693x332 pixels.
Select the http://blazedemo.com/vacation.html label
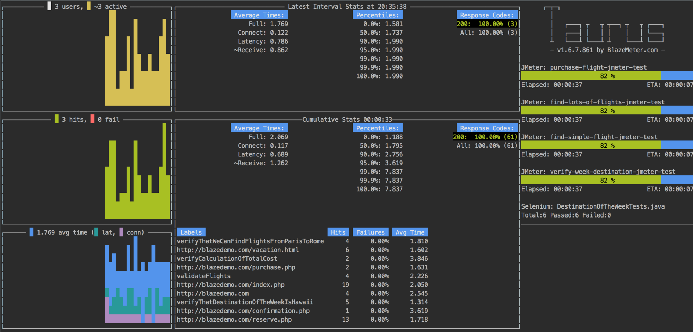coord(238,250)
